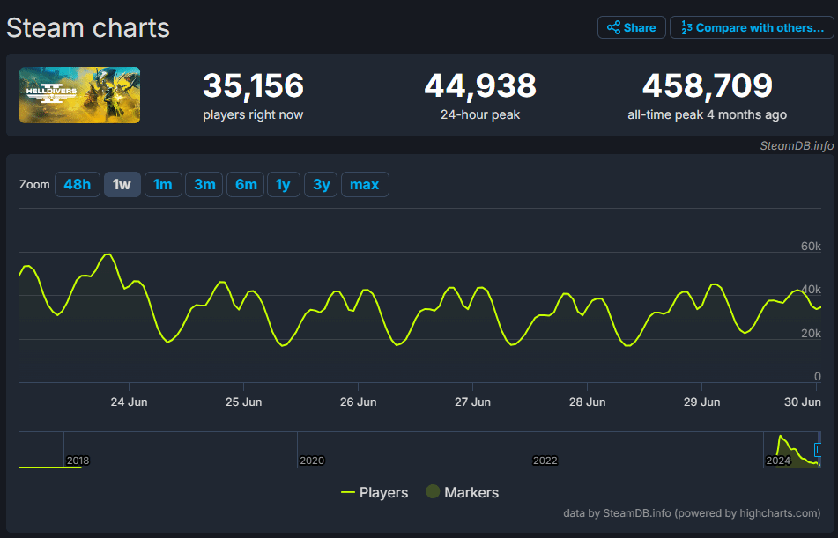The width and height of the screenshot is (838, 538).
Task: Switch chart zoom to 1m
Action: point(163,184)
